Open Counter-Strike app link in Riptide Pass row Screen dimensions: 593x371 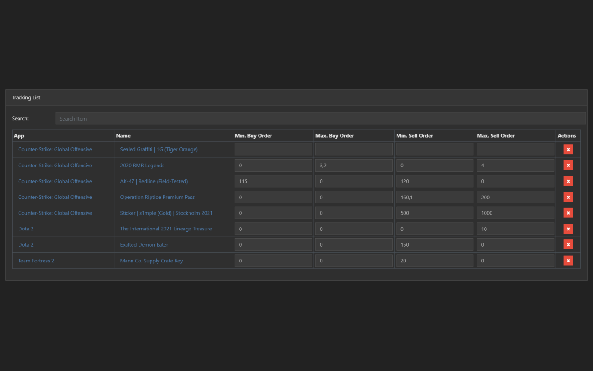[x=55, y=197]
